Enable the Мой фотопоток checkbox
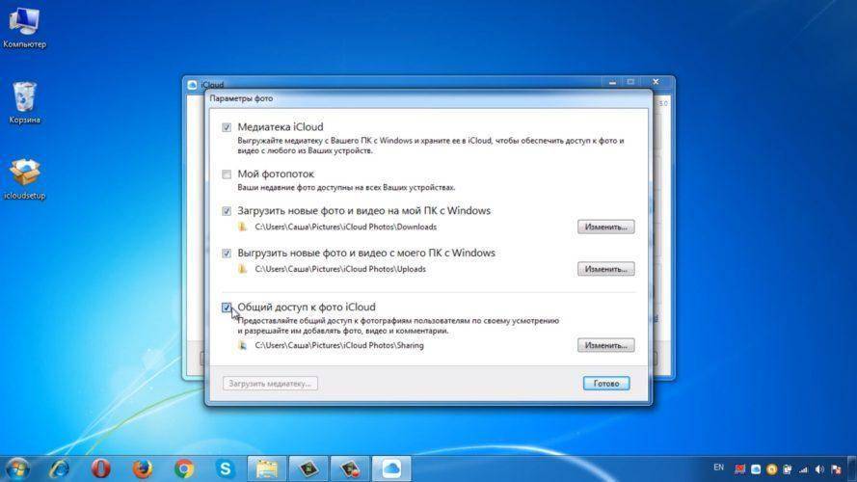The height and width of the screenshot is (482, 857). [x=227, y=174]
